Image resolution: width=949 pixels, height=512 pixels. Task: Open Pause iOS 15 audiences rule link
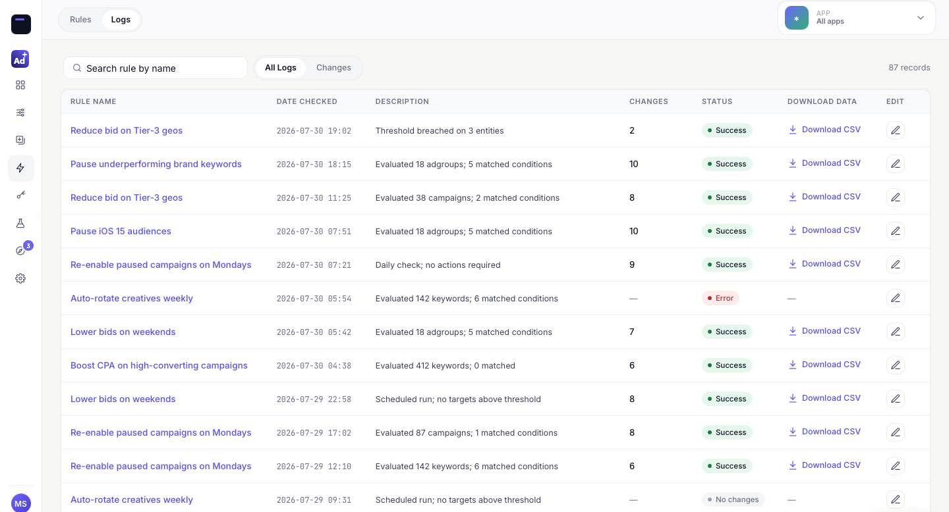pyautogui.click(x=121, y=231)
